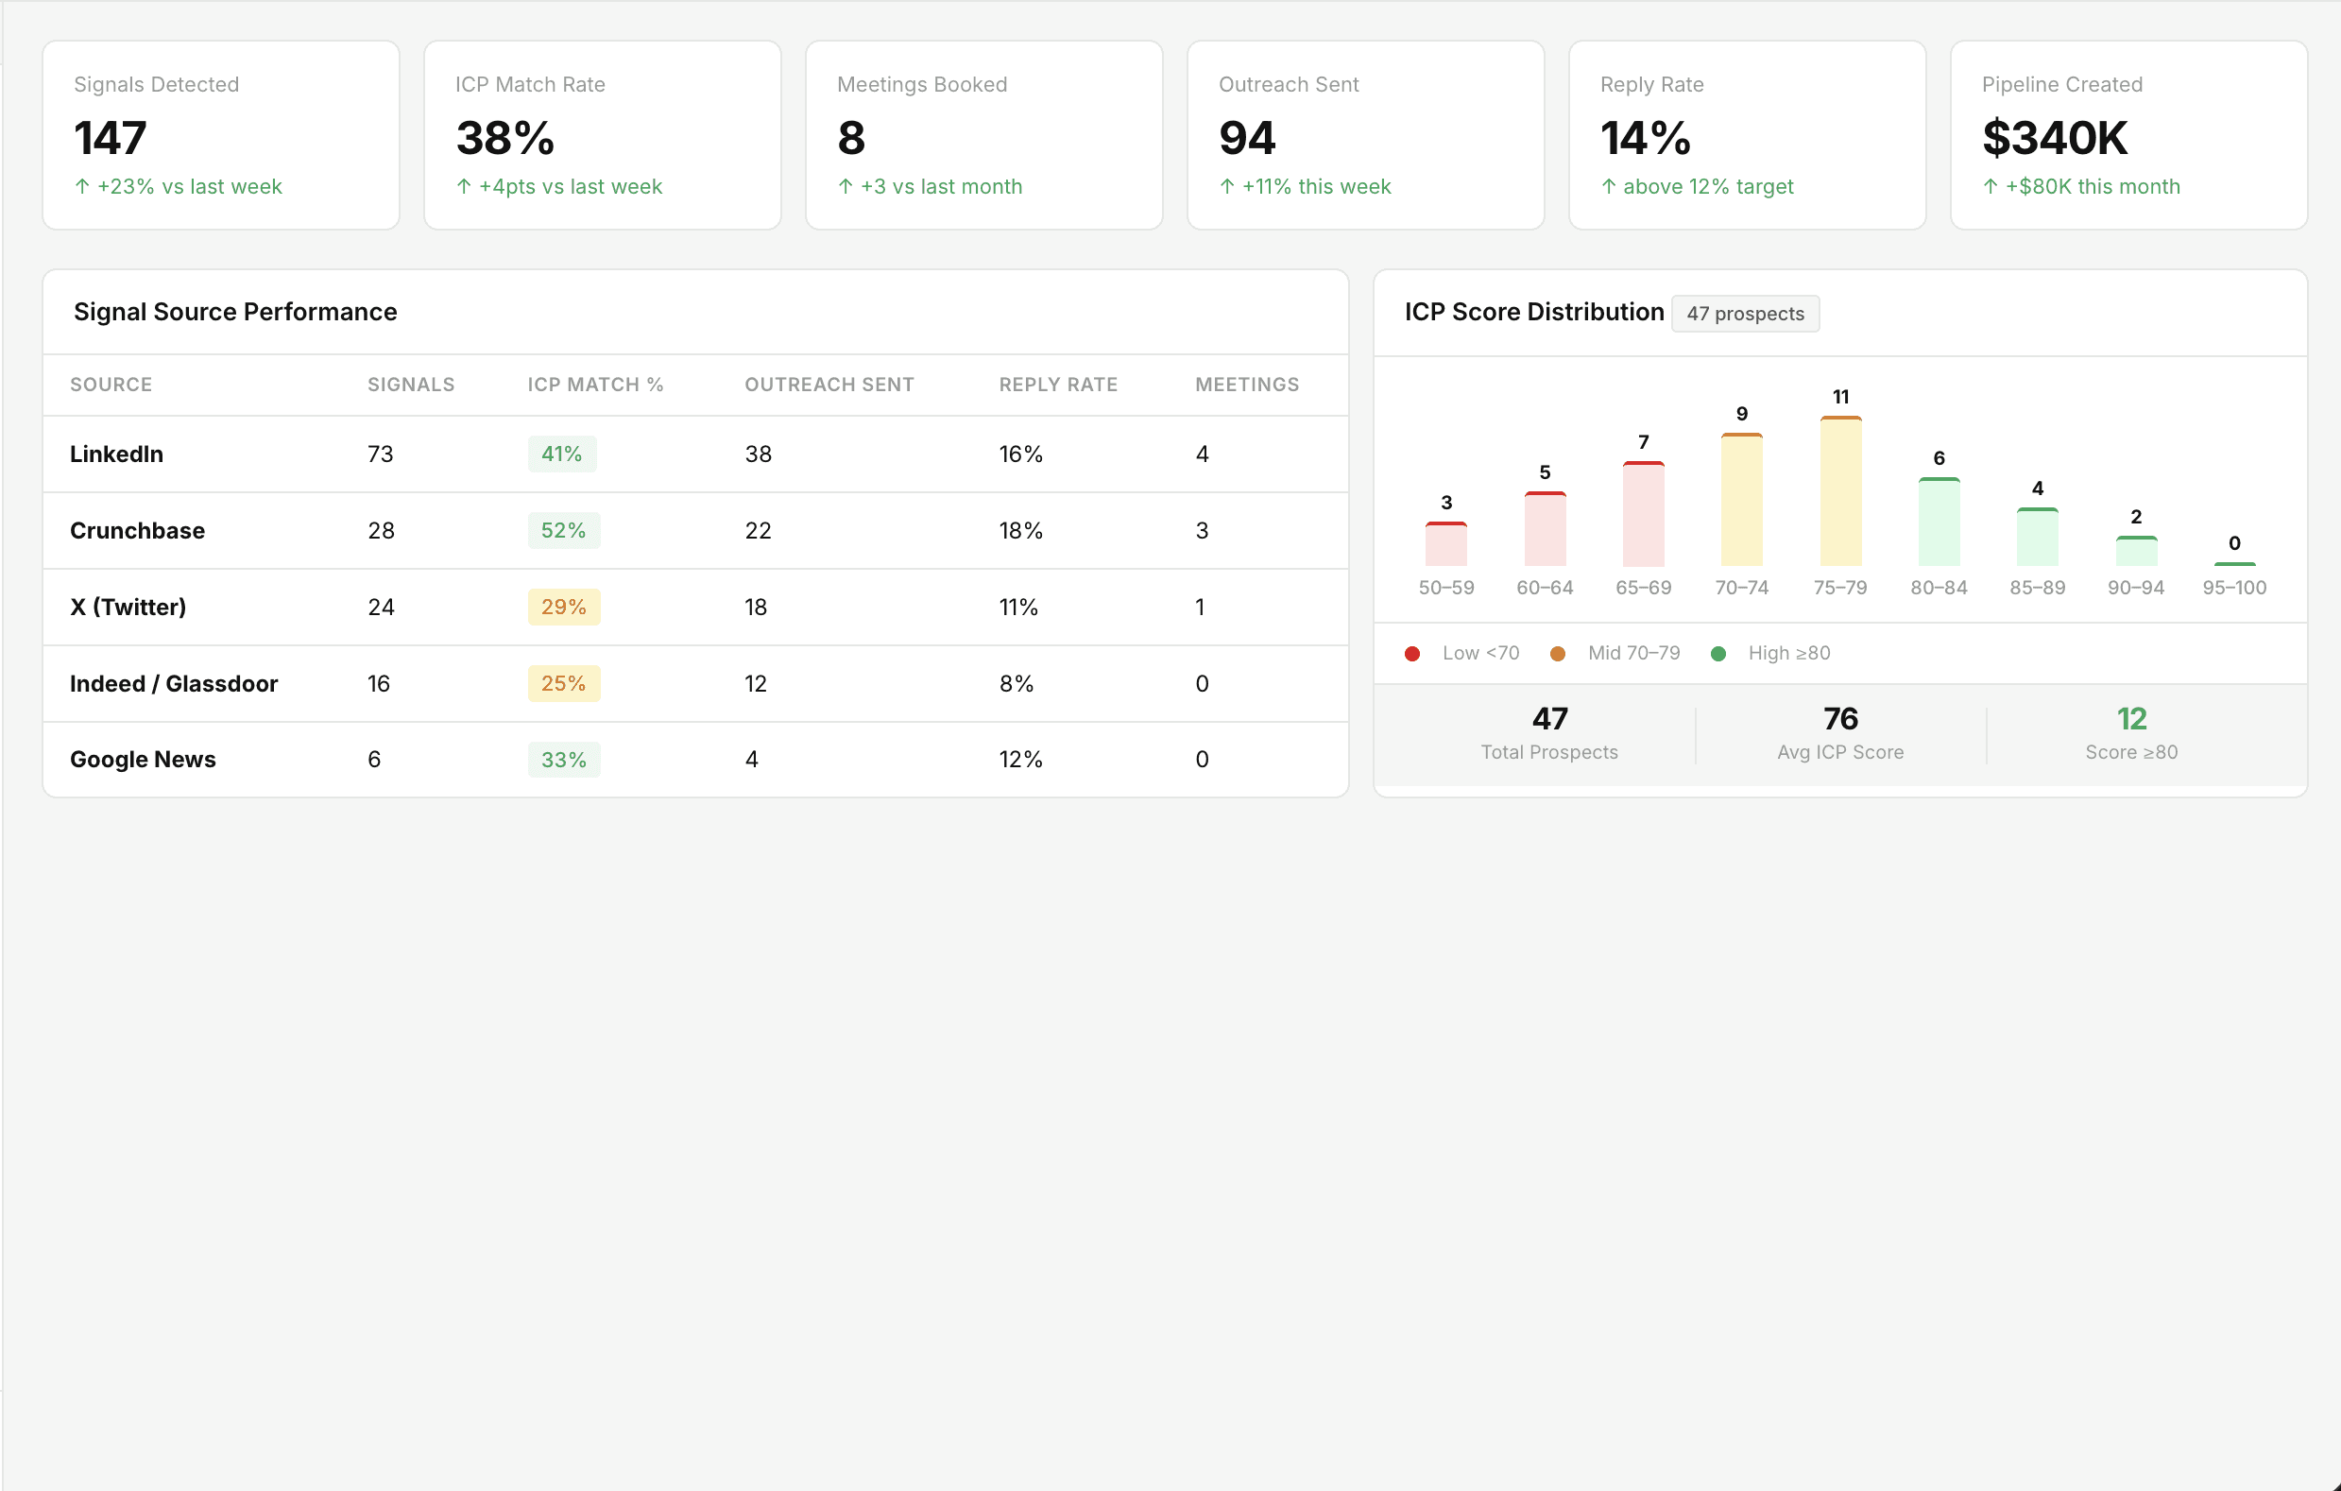Image resolution: width=2341 pixels, height=1491 pixels.
Task: Click the red Low <70 legend dot
Action: pos(1411,654)
